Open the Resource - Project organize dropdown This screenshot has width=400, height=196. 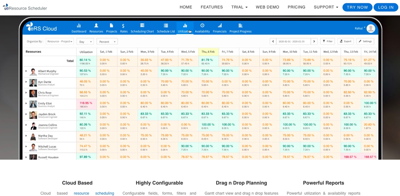tap(60, 42)
